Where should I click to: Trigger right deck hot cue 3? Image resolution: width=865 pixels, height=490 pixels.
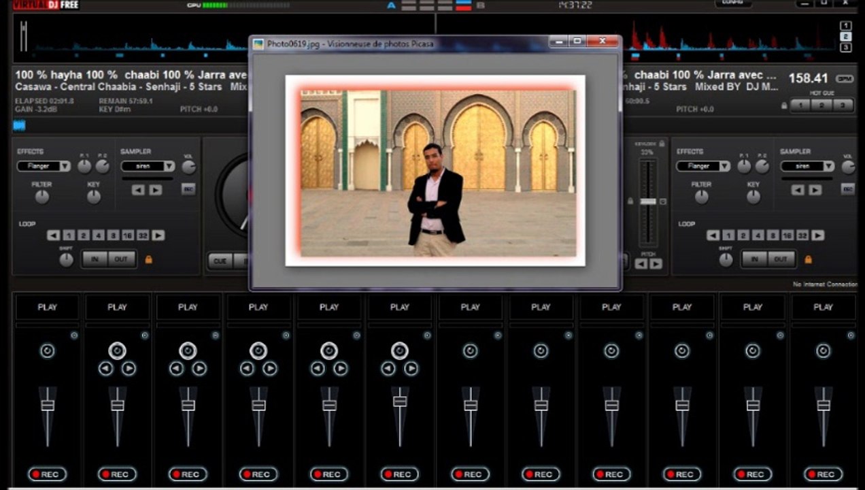[x=843, y=105]
